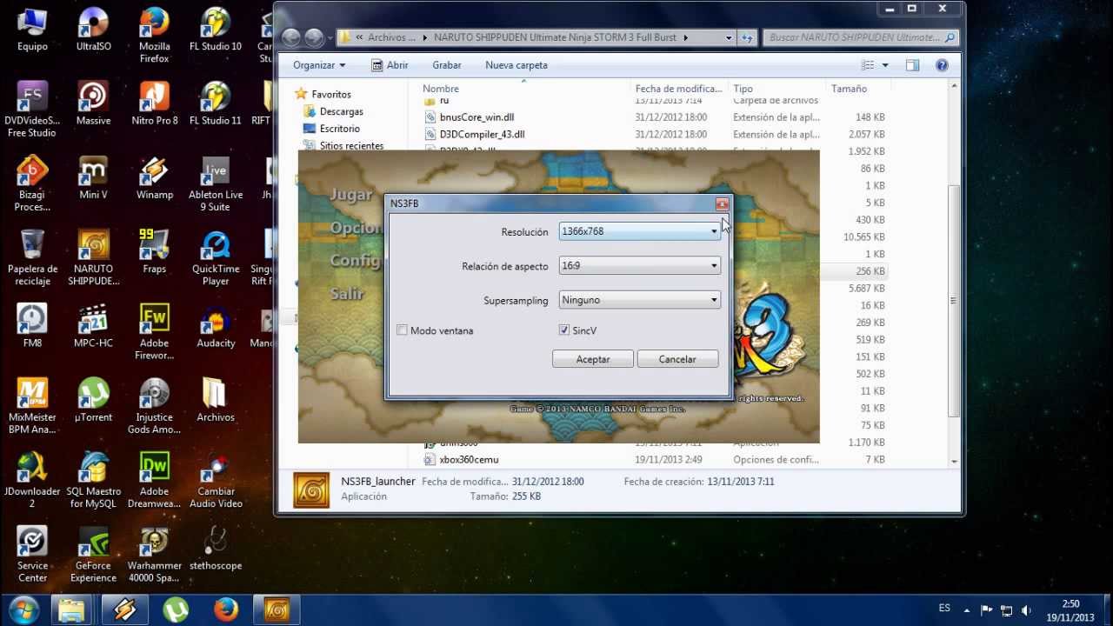Click Abrir in the Explorer toolbar
Viewport: 1113px width, 626px height.
[390, 65]
